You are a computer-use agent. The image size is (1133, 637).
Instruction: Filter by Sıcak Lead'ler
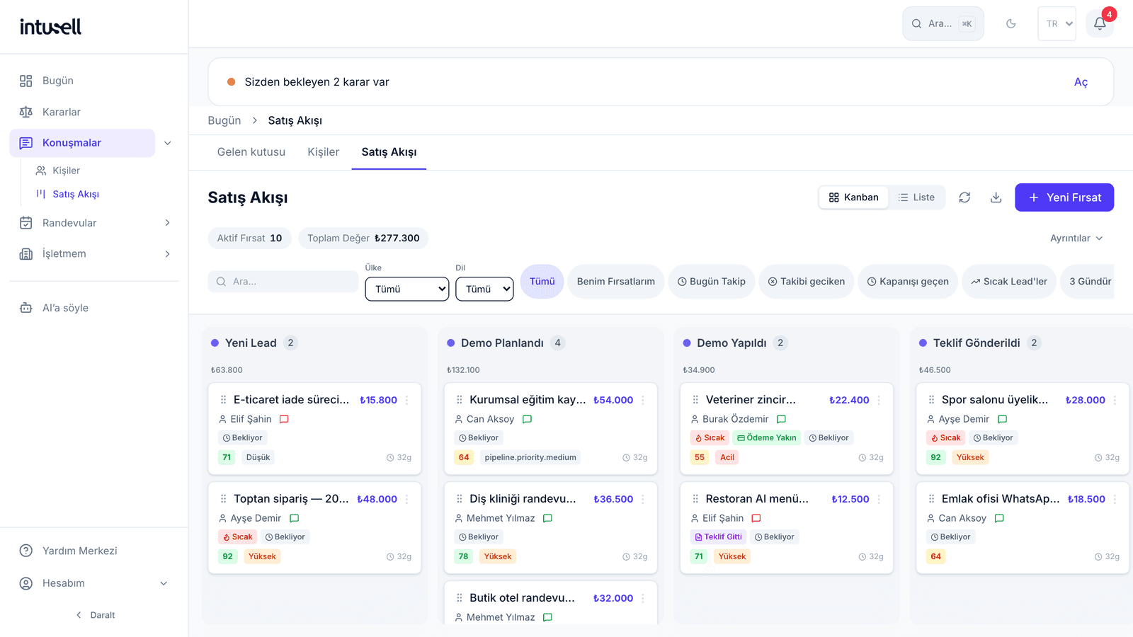tap(1009, 282)
